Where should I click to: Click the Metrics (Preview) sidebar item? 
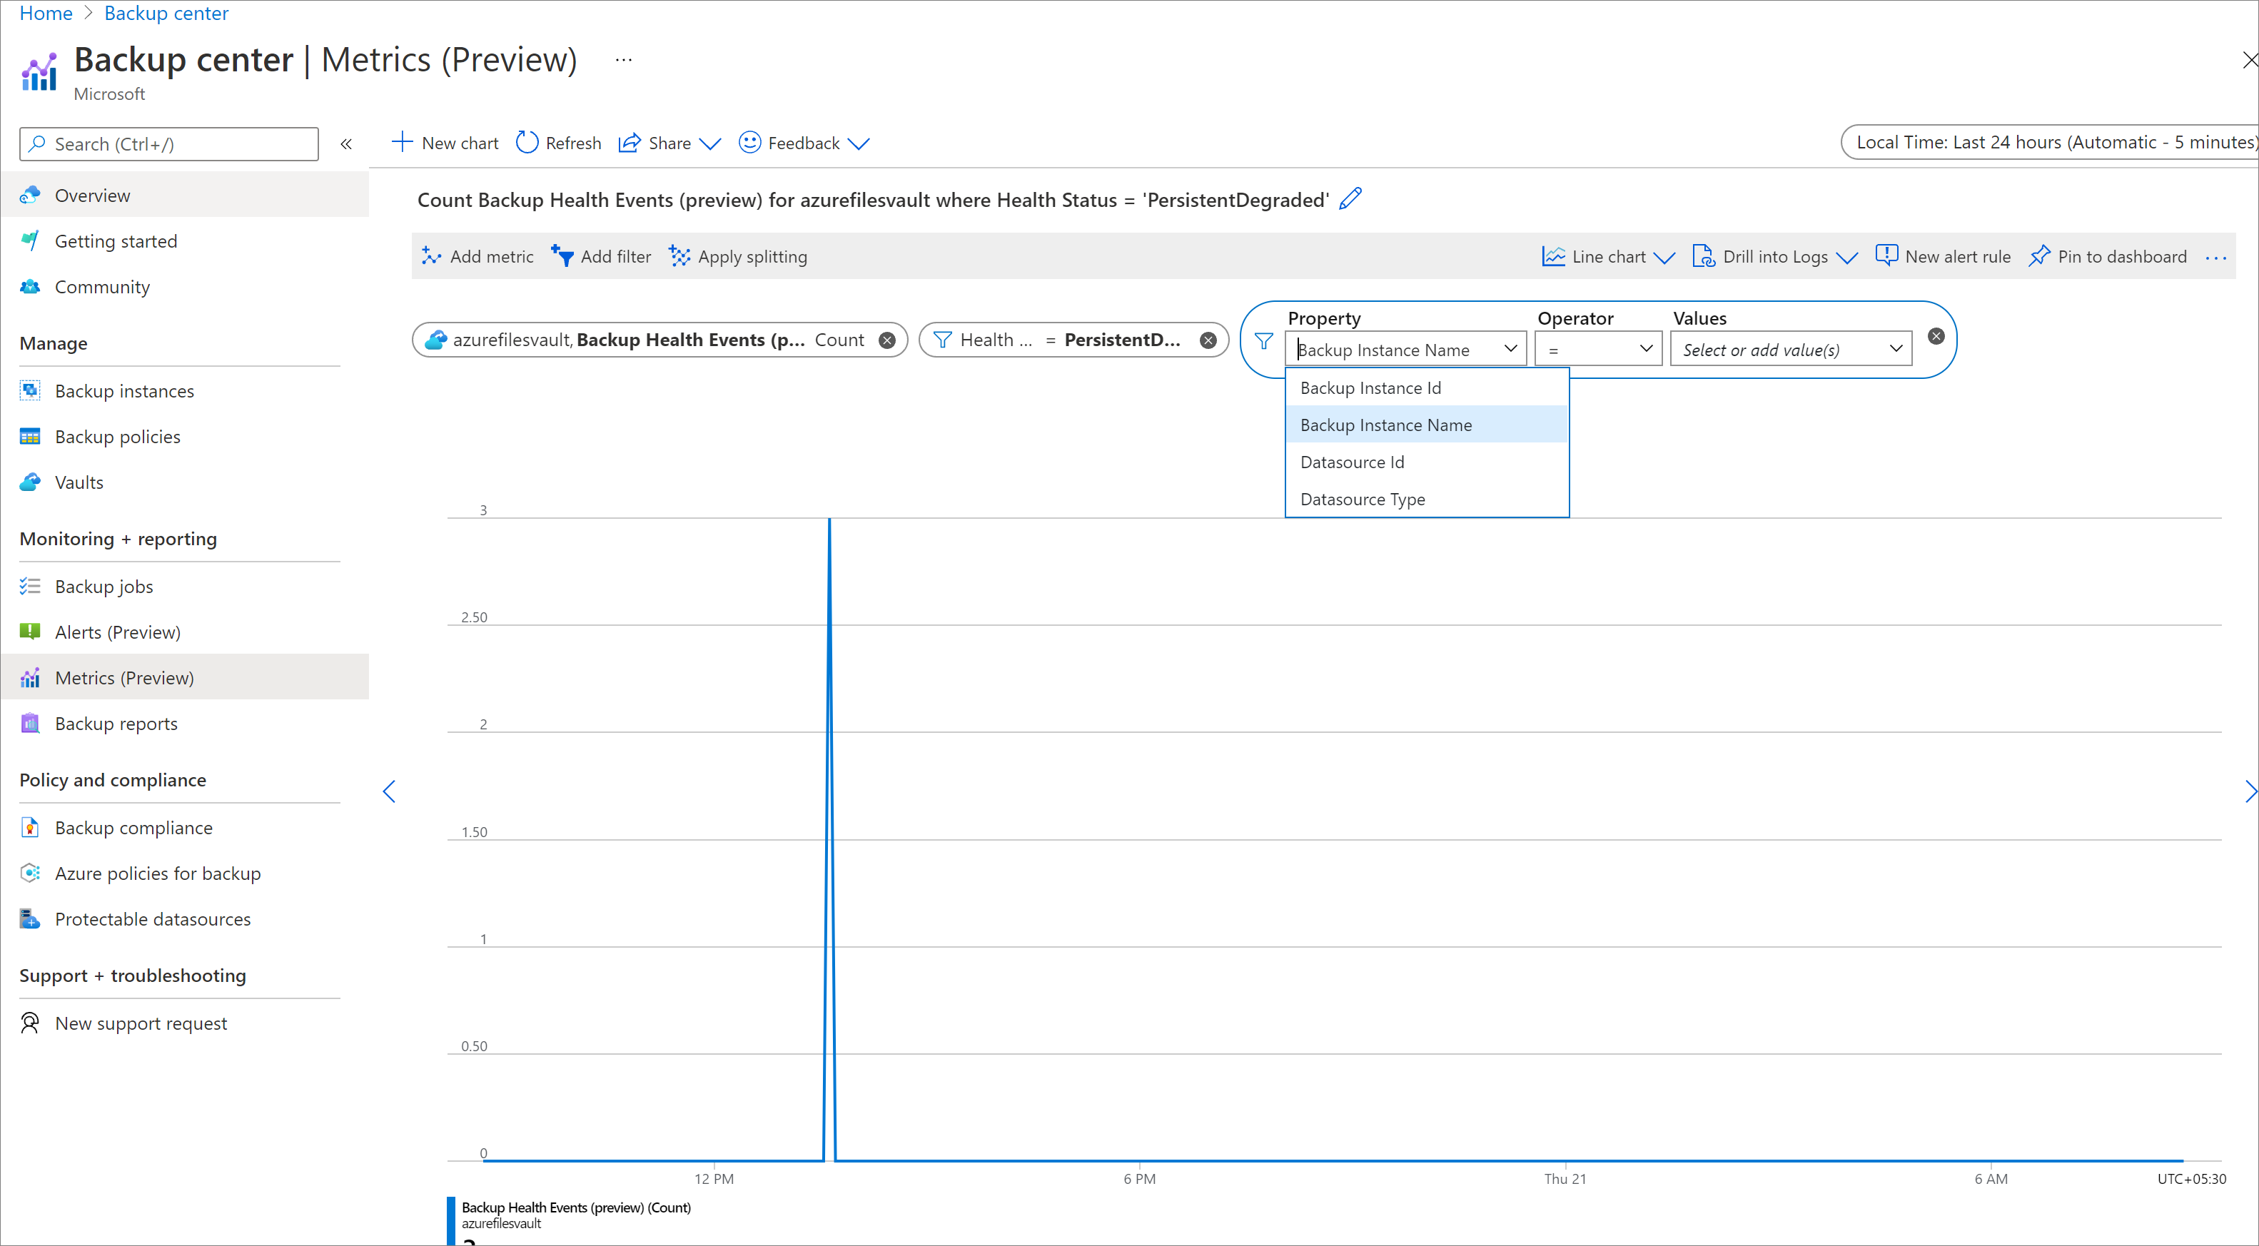tap(123, 677)
